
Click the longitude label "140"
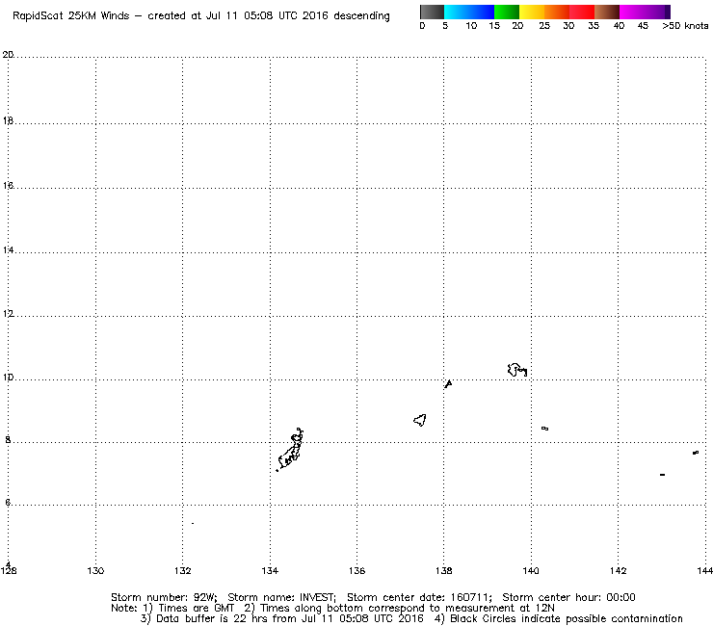click(x=531, y=570)
